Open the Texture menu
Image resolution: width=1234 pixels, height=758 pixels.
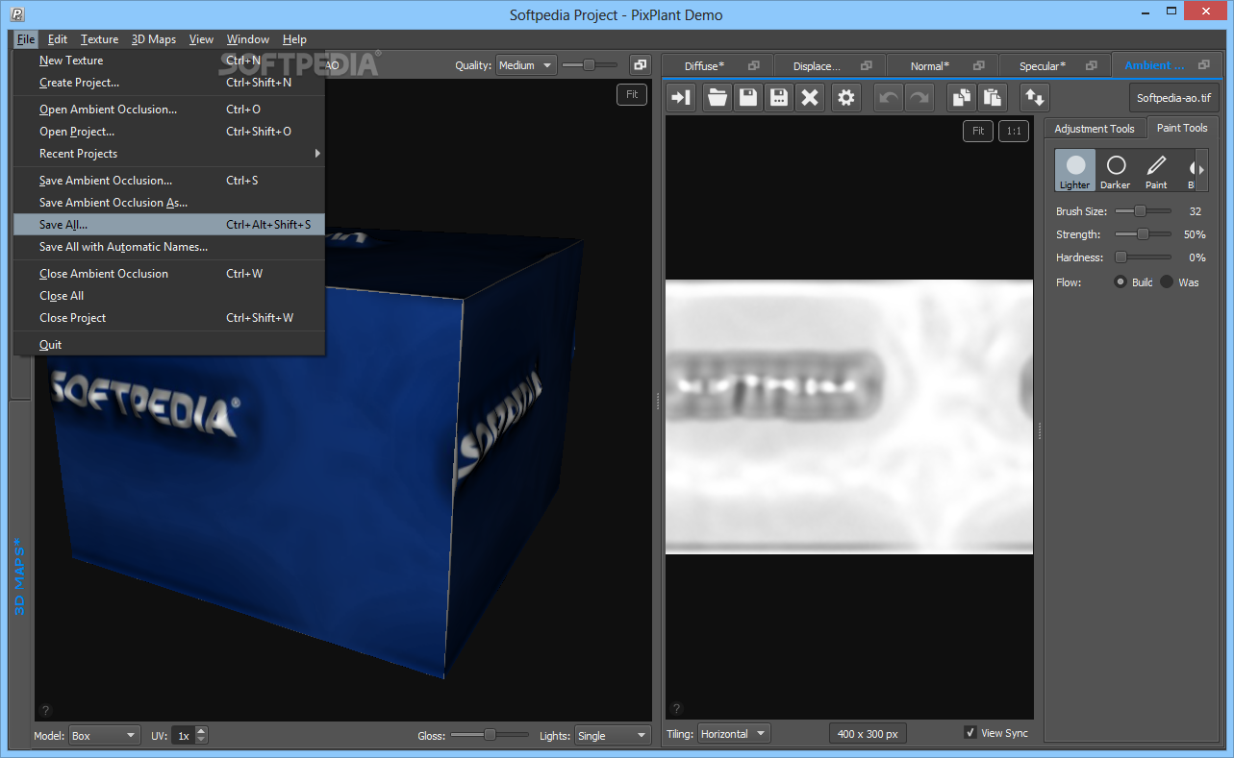point(99,39)
